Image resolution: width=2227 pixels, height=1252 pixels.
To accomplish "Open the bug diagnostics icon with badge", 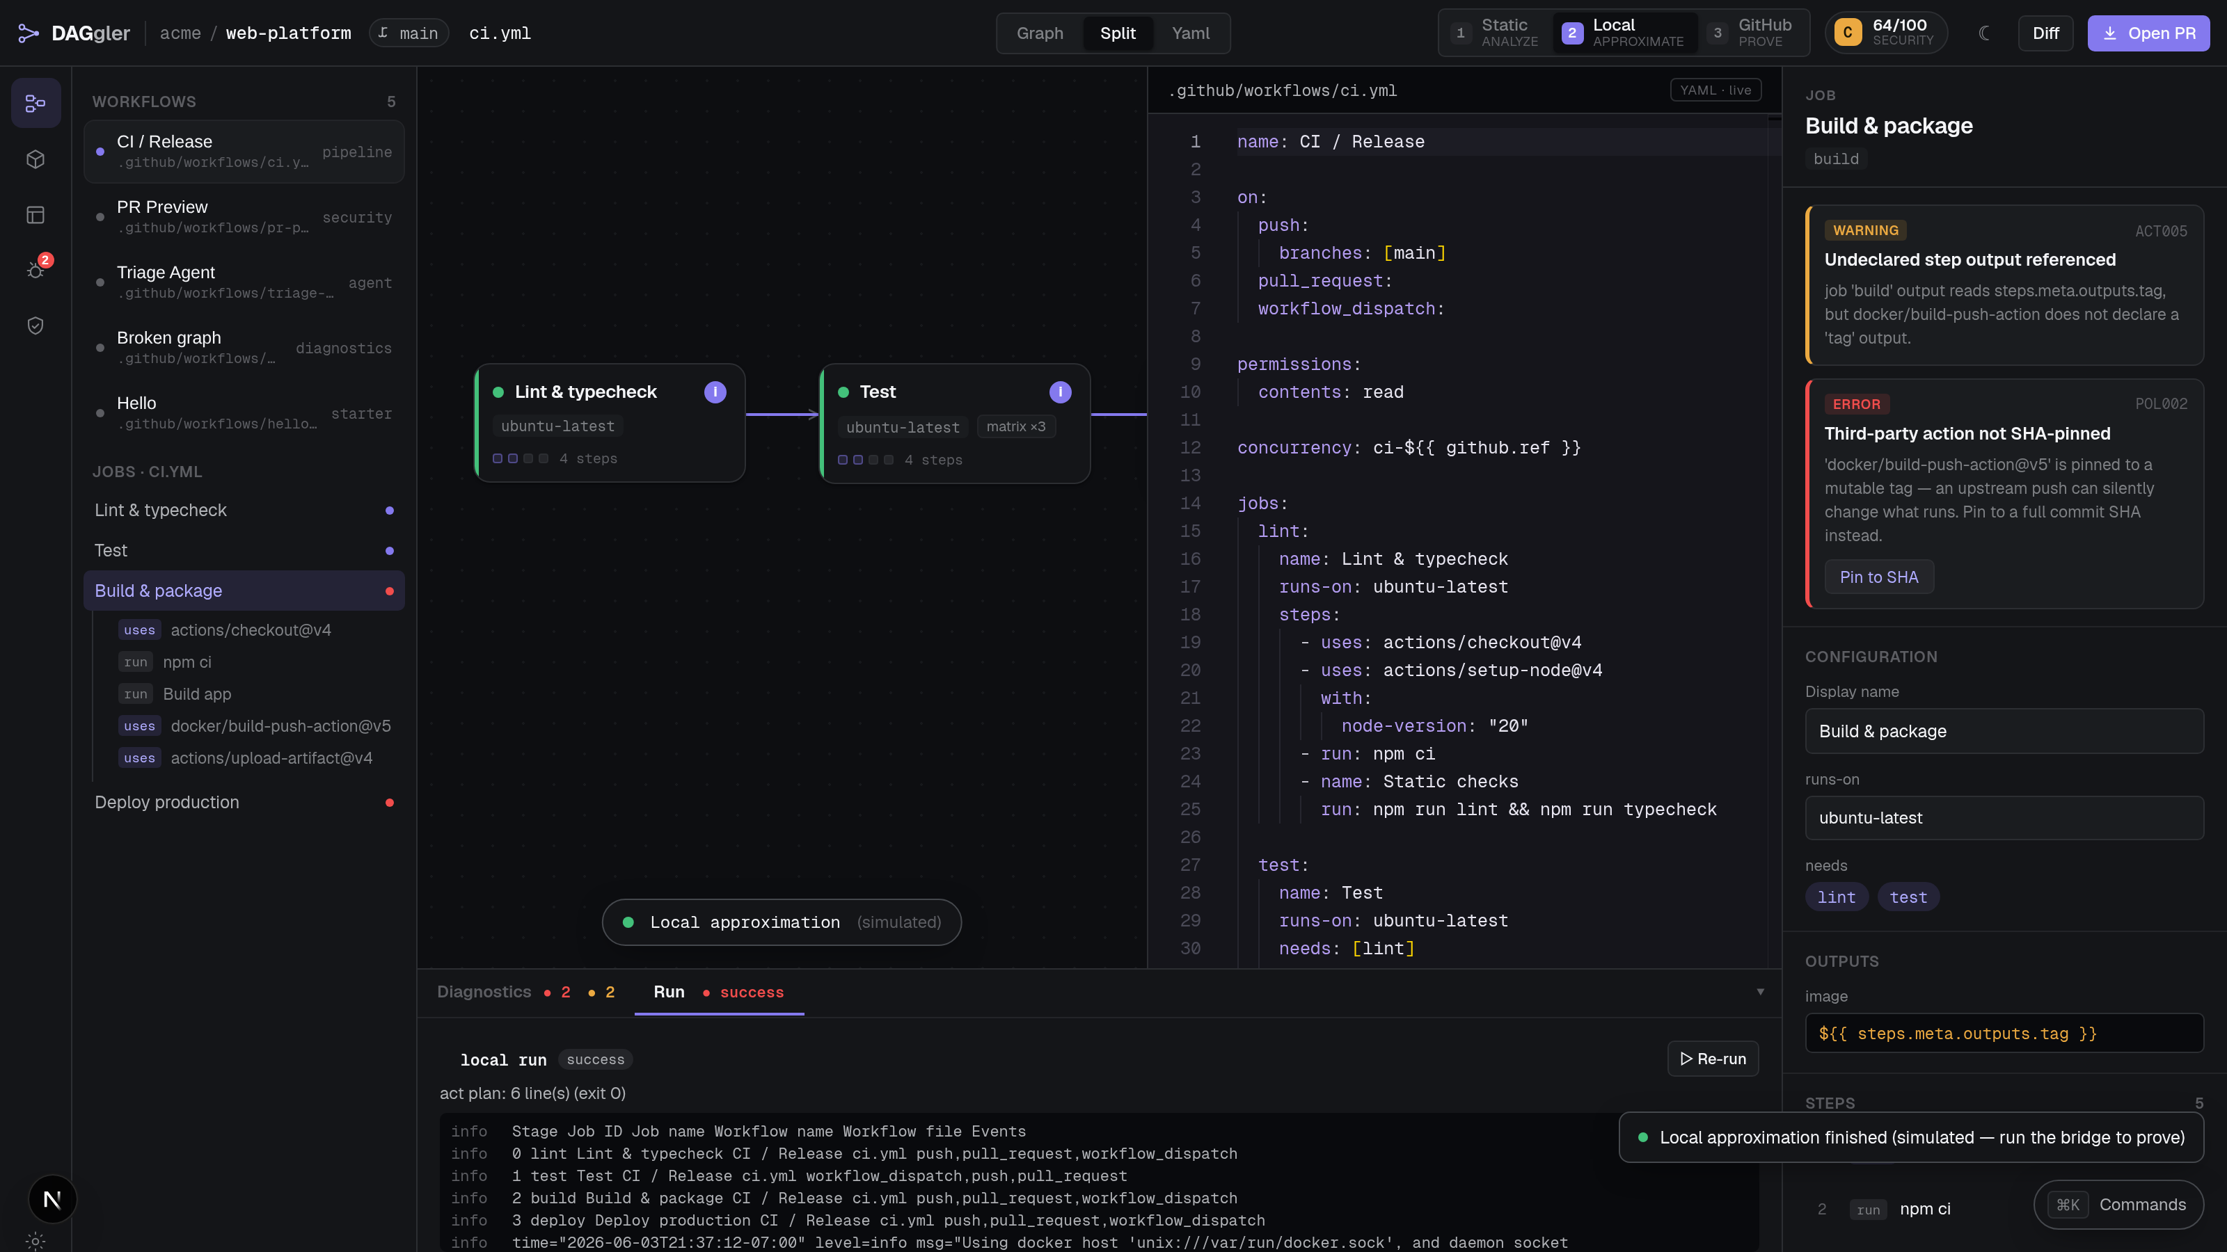I will (35, 270).
